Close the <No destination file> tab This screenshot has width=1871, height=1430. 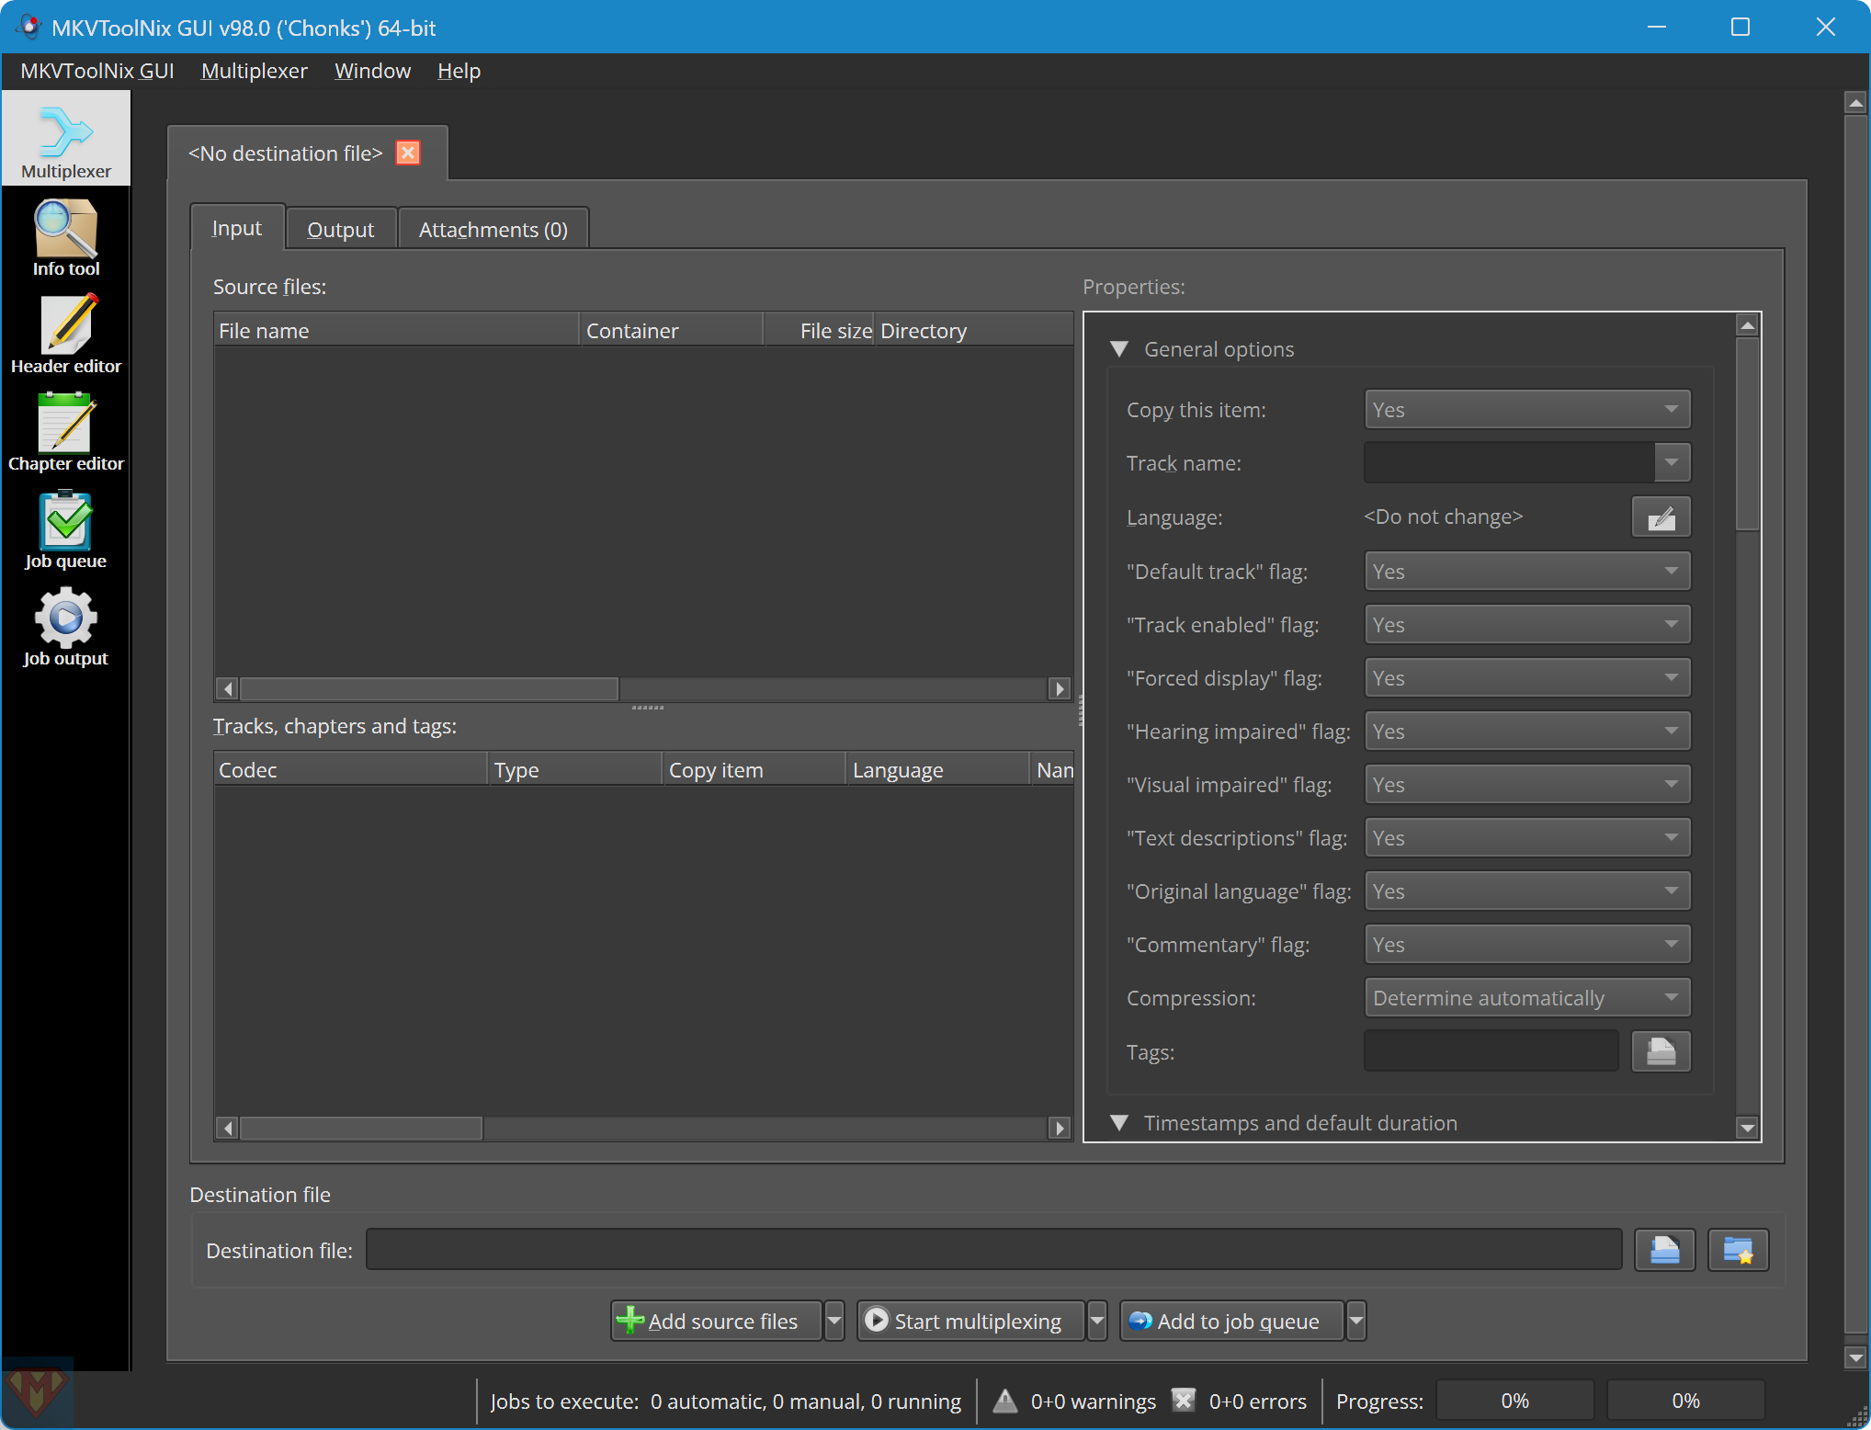407,153
